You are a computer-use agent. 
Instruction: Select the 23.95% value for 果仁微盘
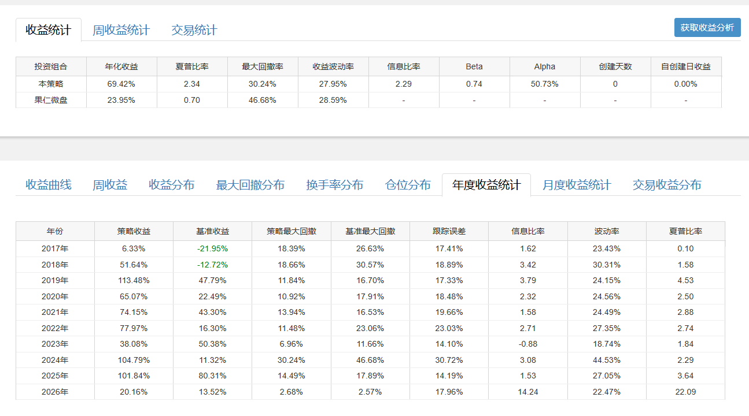pyautogui.click(x=121, y=100)
